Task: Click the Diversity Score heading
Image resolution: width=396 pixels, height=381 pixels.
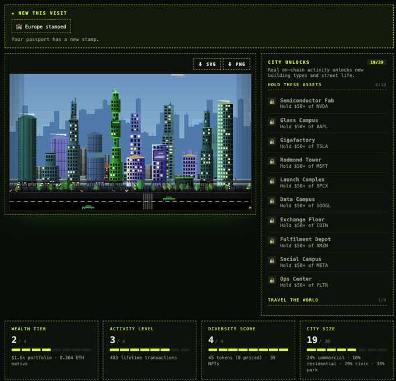Action: [x=232, y=329]
